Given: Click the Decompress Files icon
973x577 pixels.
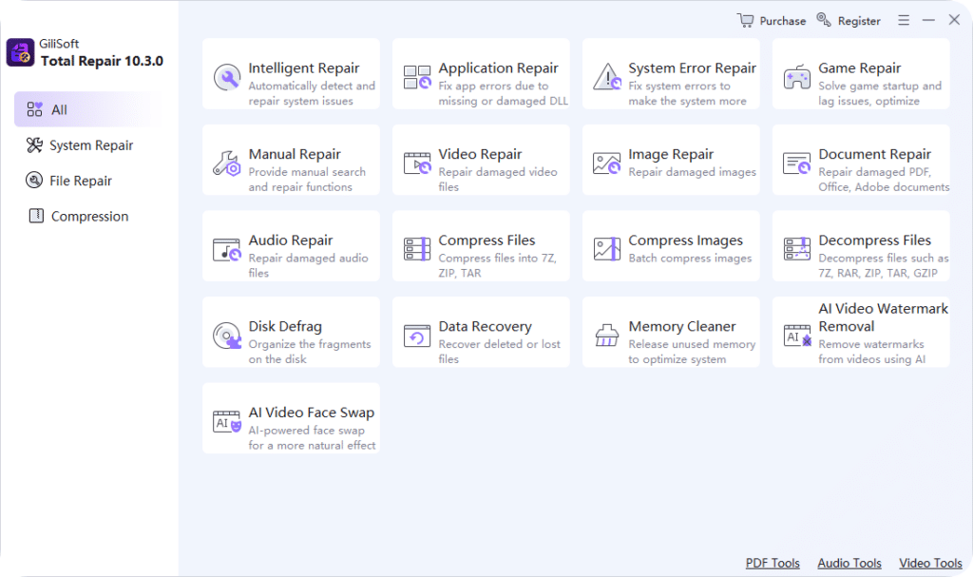Looking at the screenshot, I should (x=797, y=249).
